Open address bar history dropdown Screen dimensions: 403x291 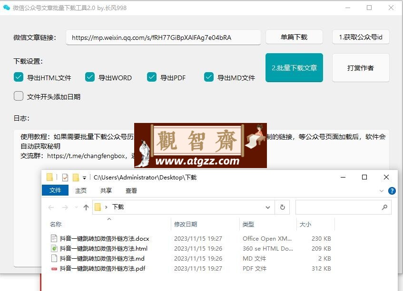[268, 207]
